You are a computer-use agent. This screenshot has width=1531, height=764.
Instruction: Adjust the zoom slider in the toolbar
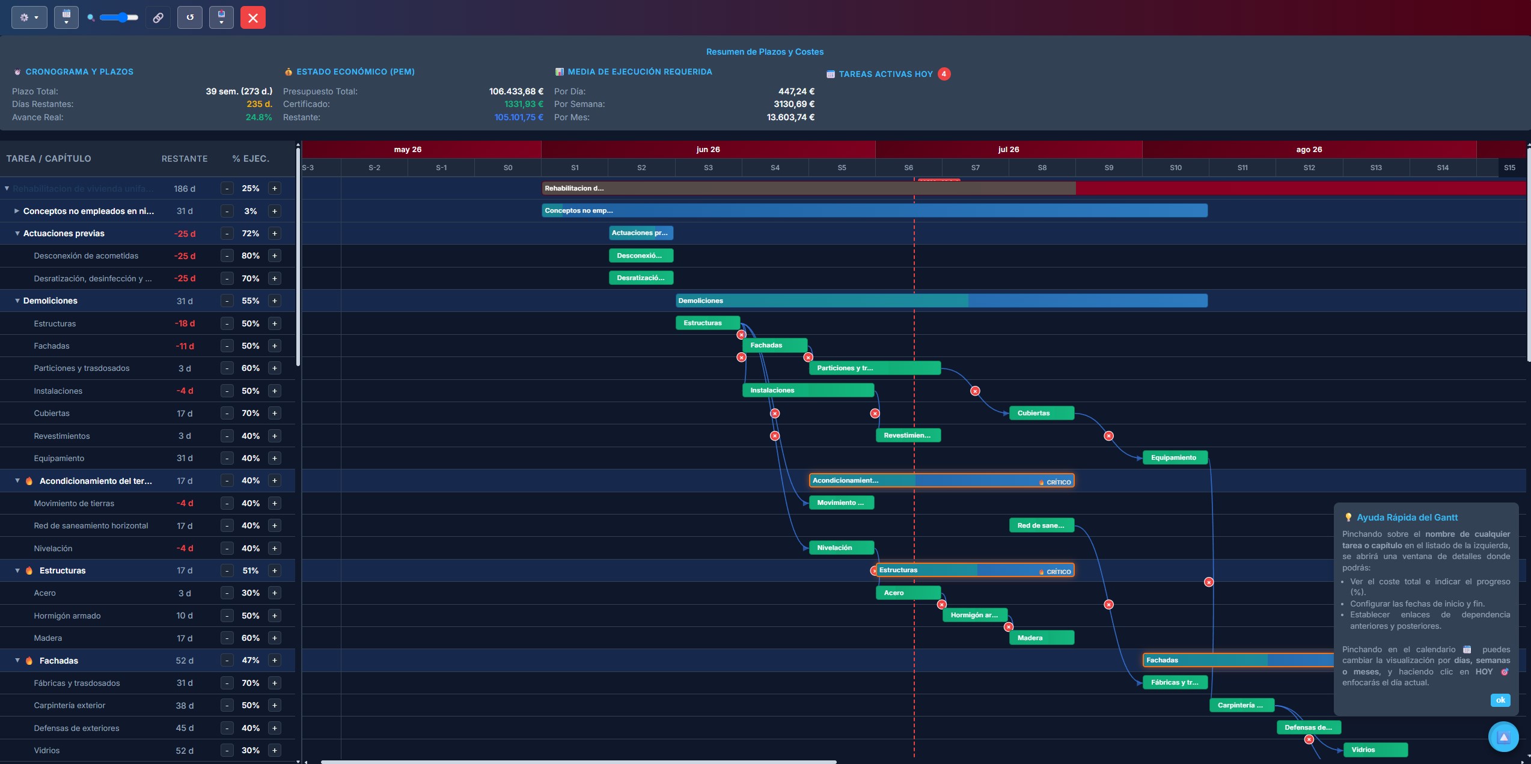[x=119, y=17]
